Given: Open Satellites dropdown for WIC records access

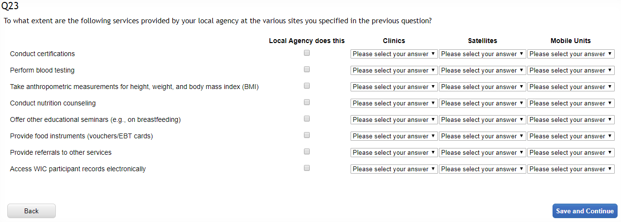Looking at the screenshot, I should [x=482, y=169].
